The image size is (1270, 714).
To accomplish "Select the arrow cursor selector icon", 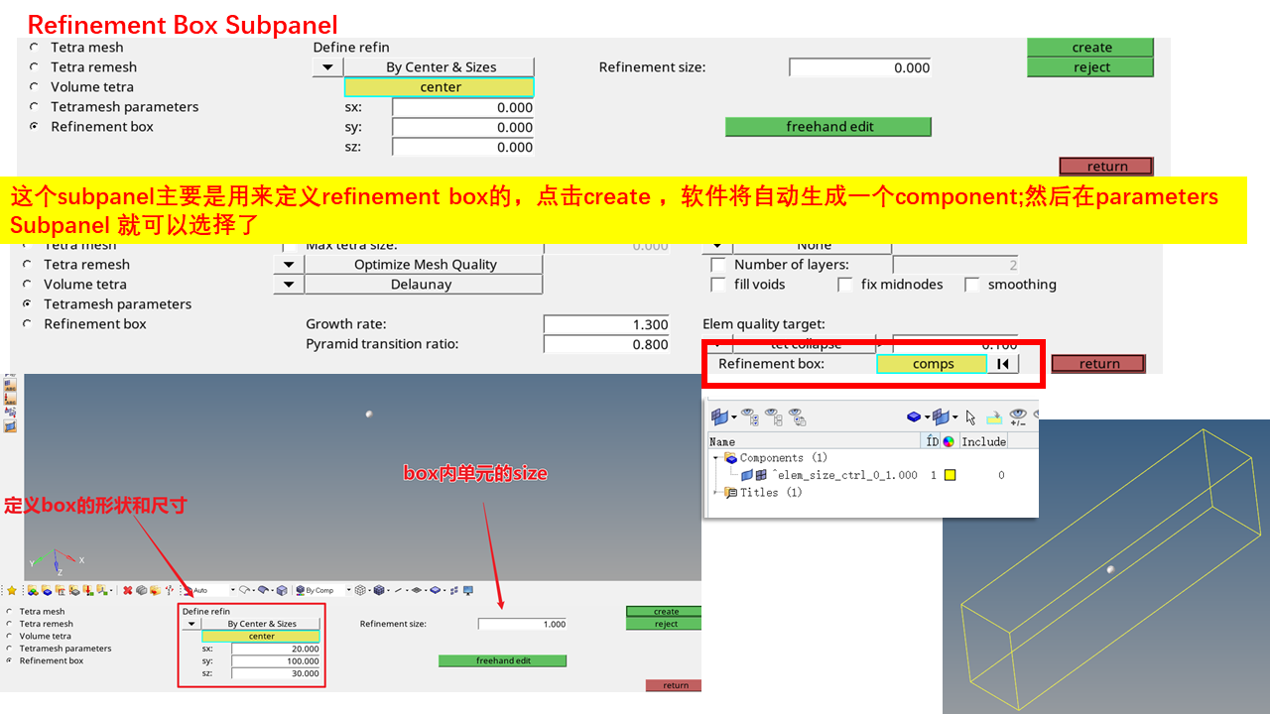I will 970,417.
